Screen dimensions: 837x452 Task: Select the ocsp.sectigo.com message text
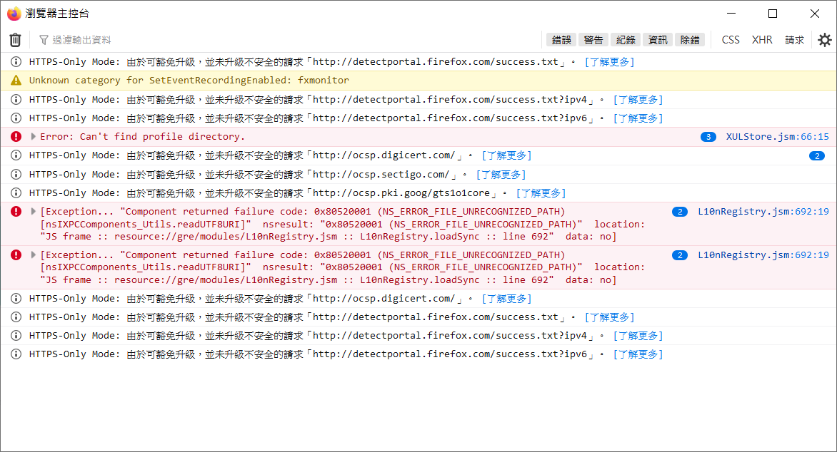(x=249, y=174)
